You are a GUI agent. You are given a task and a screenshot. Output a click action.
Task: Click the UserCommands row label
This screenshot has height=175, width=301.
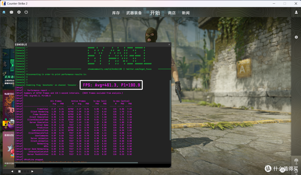(42, 136)
